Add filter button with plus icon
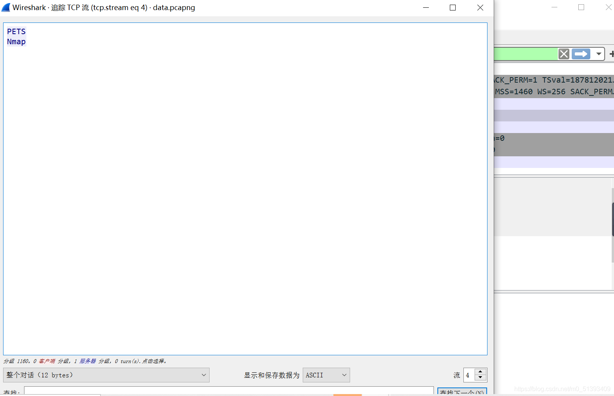The width and height of the screenshot is (614, 396). point(612,54)
